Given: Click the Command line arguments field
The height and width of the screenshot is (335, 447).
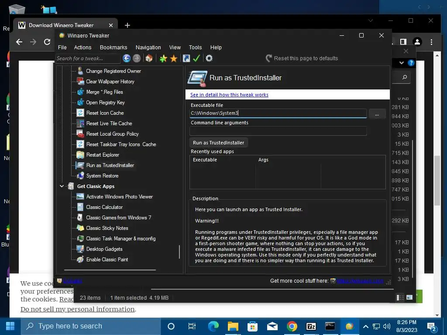Looking at the screenshot, I should click(x=278, y=131).
